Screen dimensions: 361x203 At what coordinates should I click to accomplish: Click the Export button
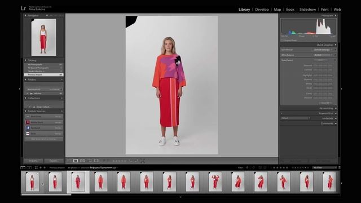point(54,161)
